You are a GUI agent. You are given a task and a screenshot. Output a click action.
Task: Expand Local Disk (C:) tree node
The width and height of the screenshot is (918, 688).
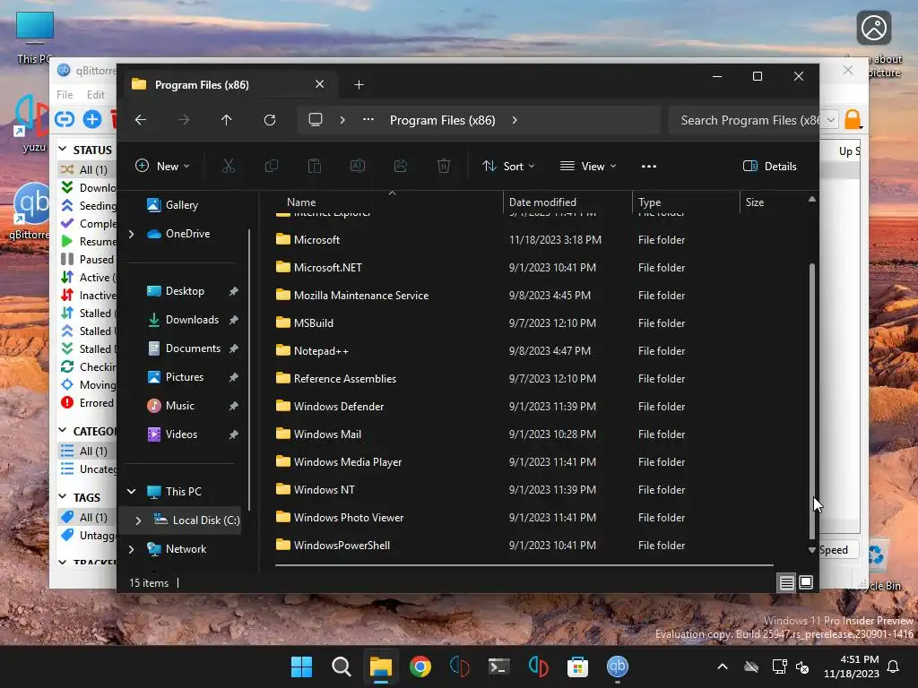pyautogui.click(x=138, y=520)
